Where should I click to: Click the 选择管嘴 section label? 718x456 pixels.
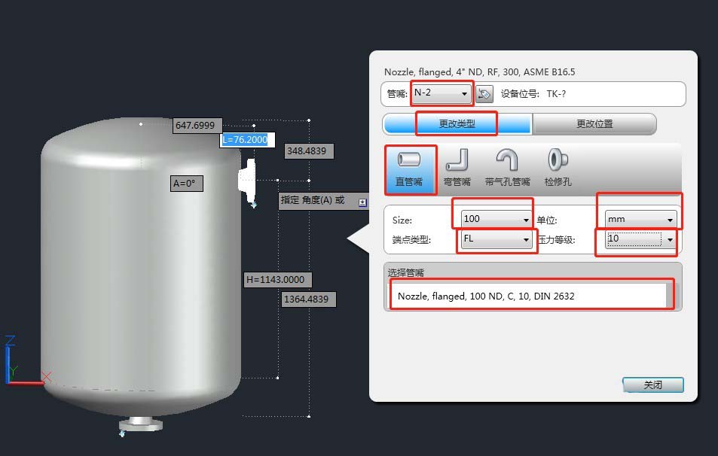[405, 272]
